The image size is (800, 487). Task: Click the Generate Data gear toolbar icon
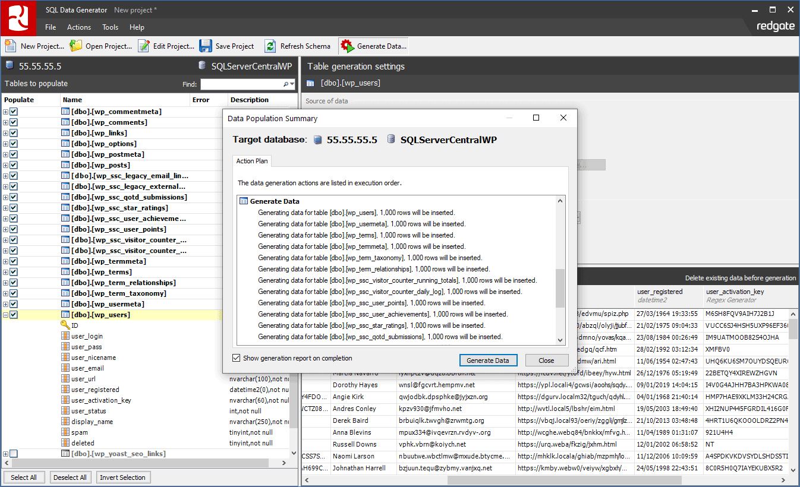point(347,46)
